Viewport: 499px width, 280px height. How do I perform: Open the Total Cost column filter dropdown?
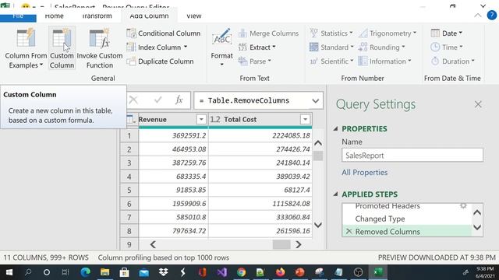click(x=305, y=119)
